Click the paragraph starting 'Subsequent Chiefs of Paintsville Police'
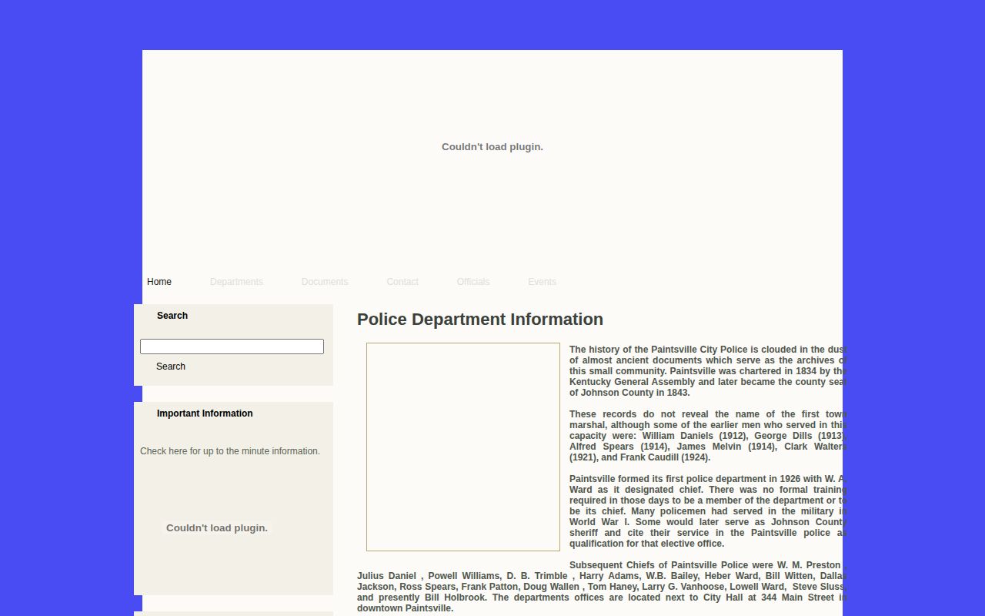The image size is (985, 616). [601, 587]
